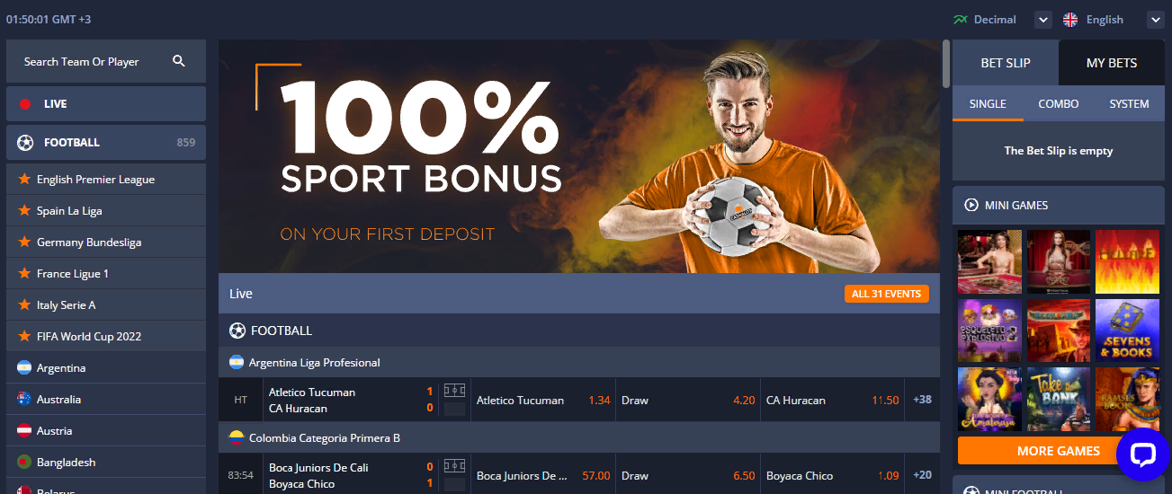This screenshot has width=1172, height=494.
Task: Click ALL 31 EVENTS button
Action: coord(887,294)
